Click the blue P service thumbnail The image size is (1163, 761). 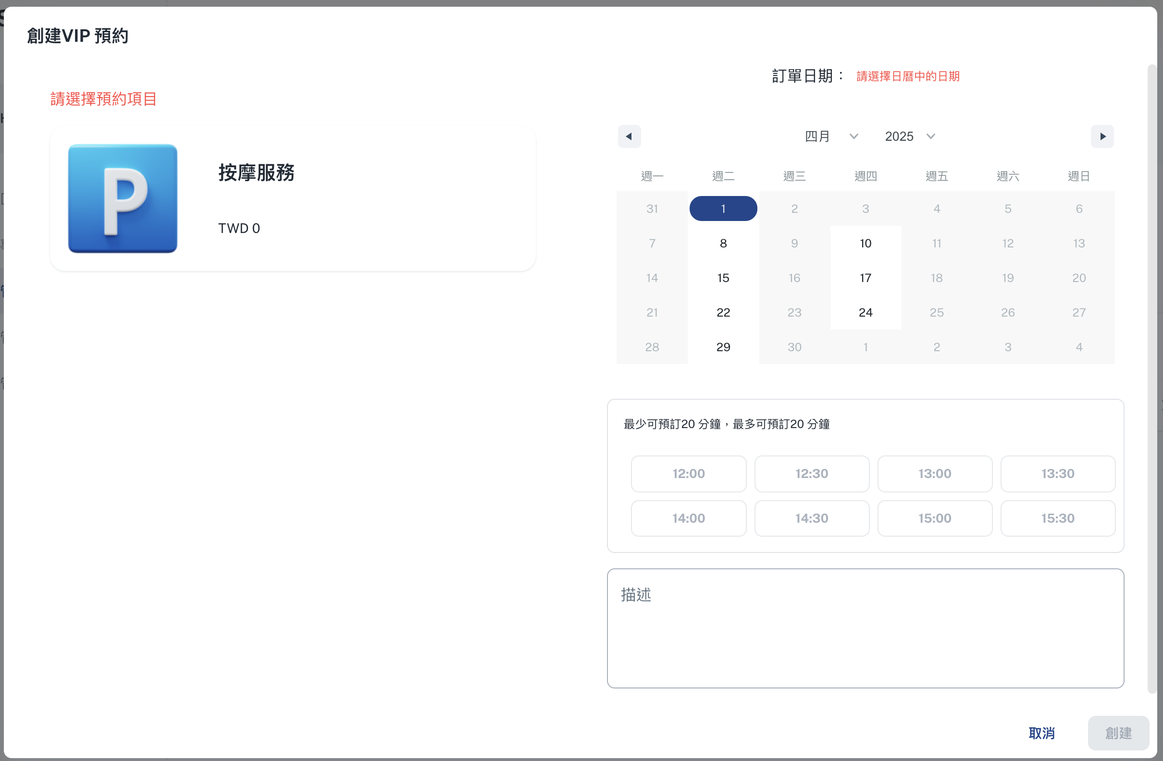(x=123, y=198)
